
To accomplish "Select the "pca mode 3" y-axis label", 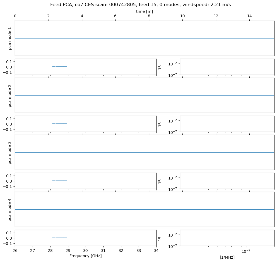I will [x=10, y=153].
